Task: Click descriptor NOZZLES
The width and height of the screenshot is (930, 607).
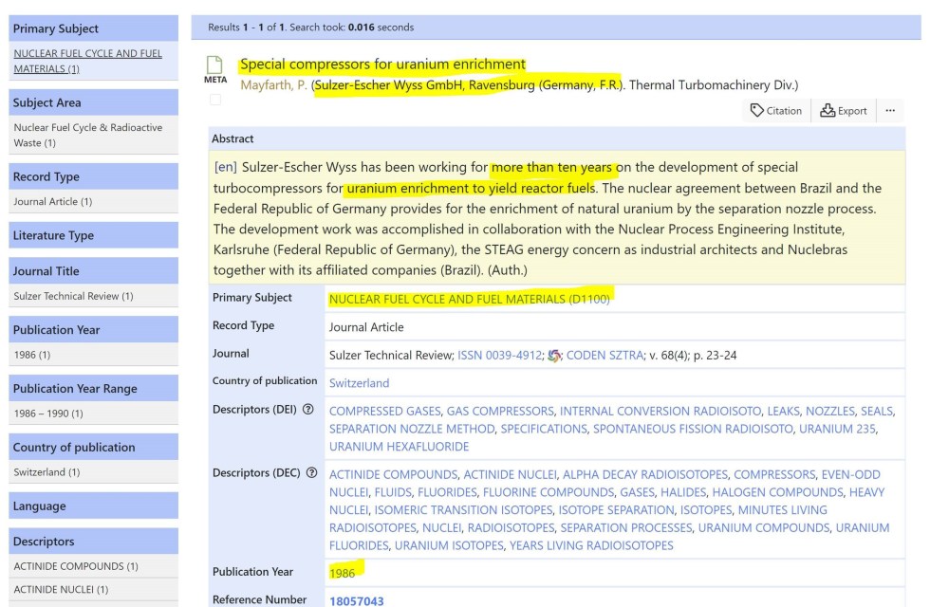Action: point(829,411)
